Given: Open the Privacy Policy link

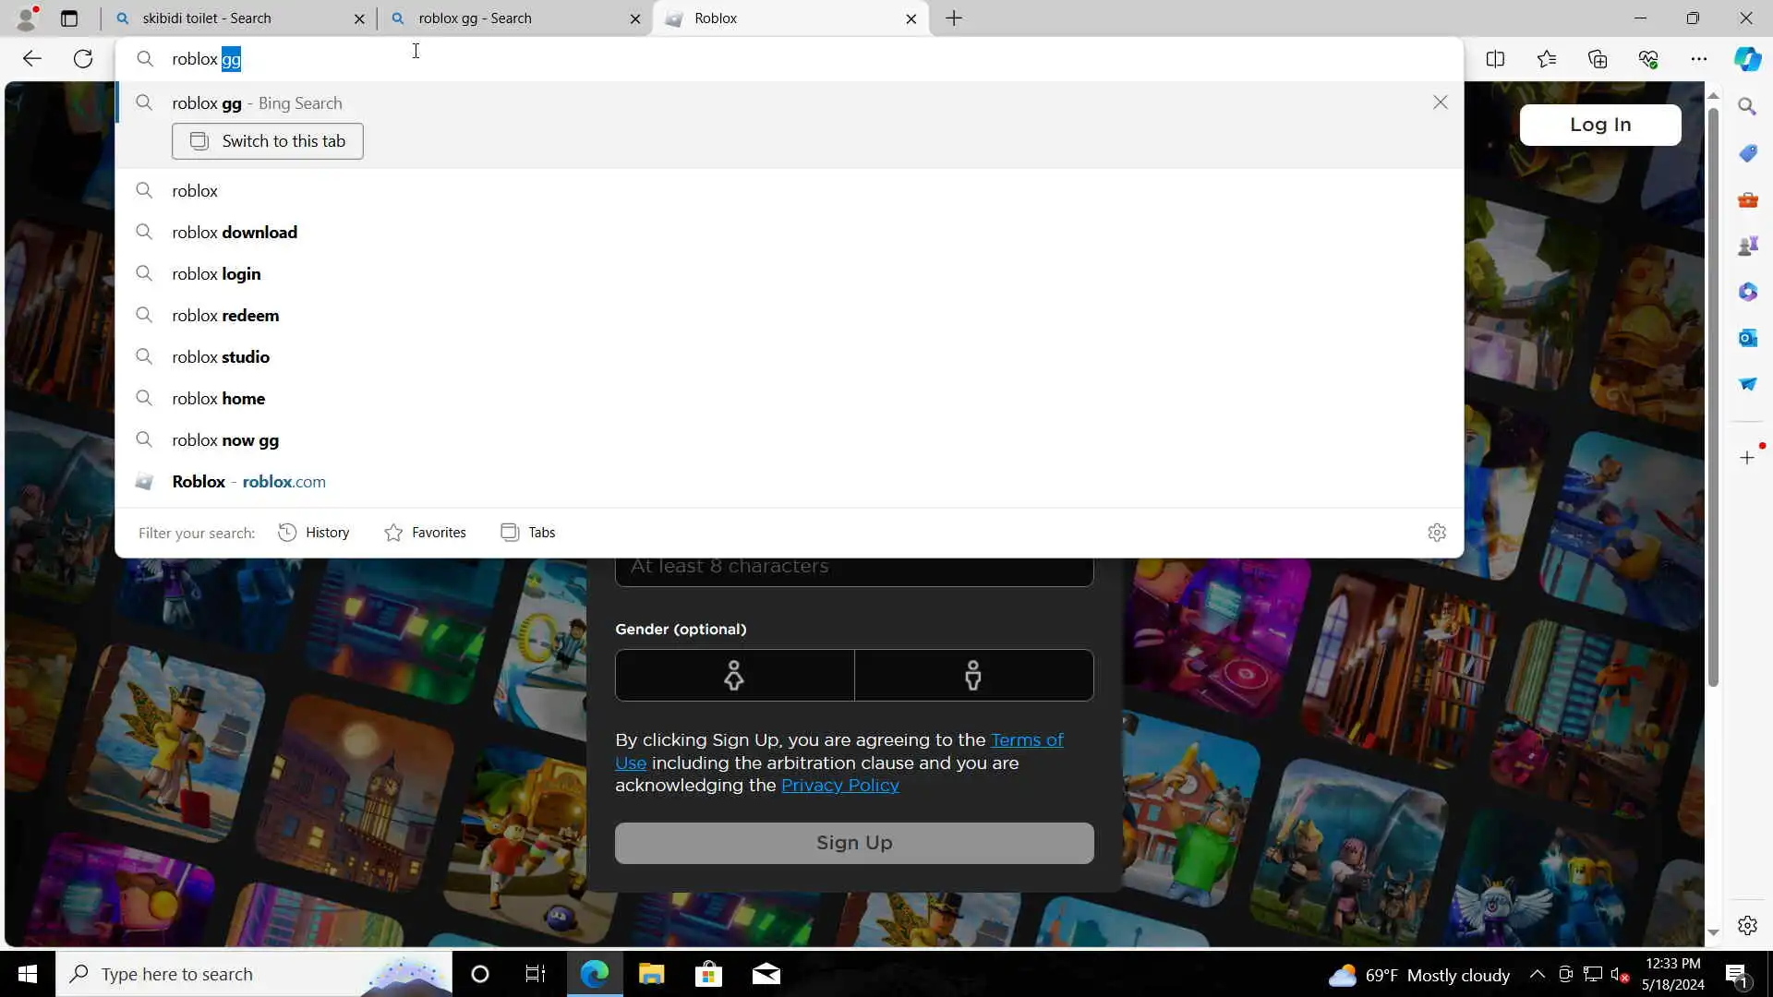Looking at the screenshot, I should pyautogui.click(x=839, y=786).
